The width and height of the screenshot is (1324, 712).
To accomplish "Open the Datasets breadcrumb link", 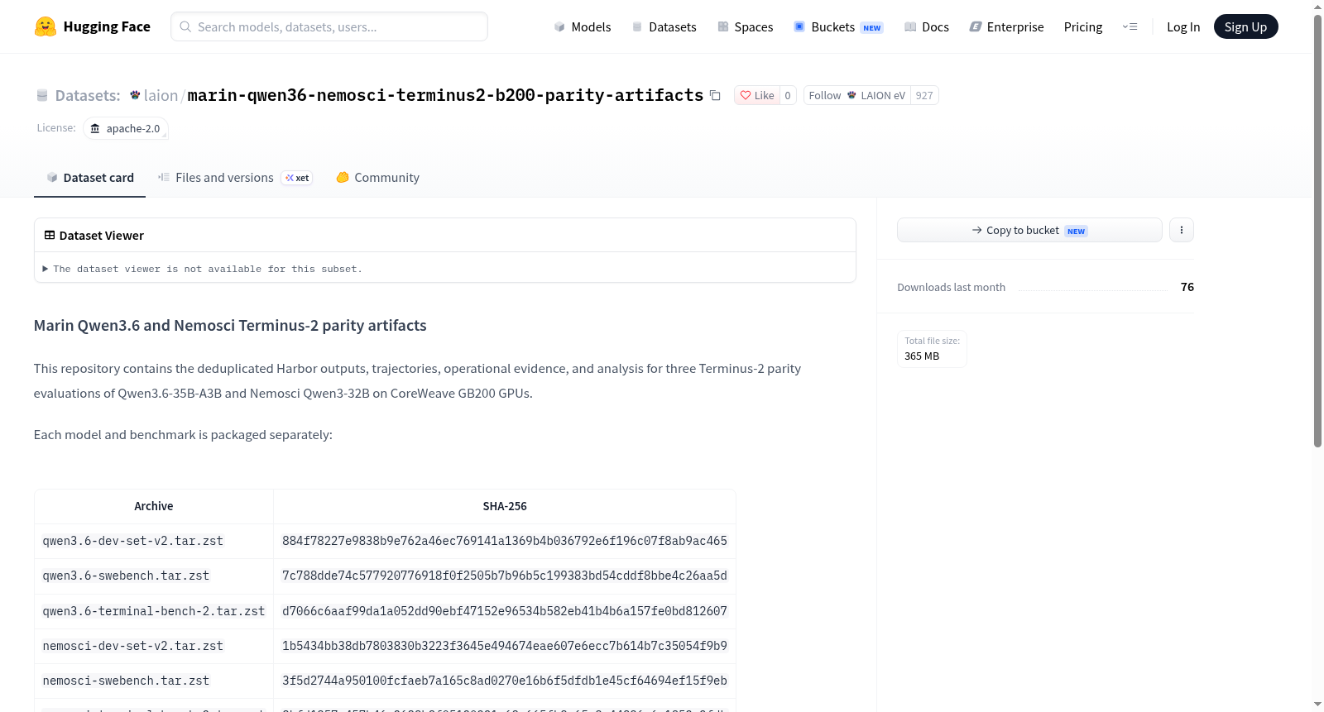I will tap(88, 95).
